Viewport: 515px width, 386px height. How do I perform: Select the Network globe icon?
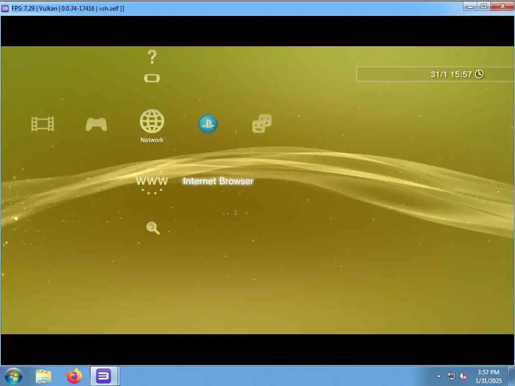coord(152,121)
